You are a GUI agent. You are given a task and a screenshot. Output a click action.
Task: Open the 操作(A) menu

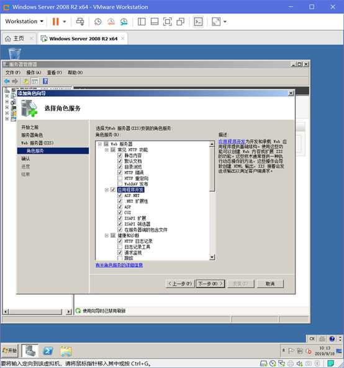[x=34, y=72]
